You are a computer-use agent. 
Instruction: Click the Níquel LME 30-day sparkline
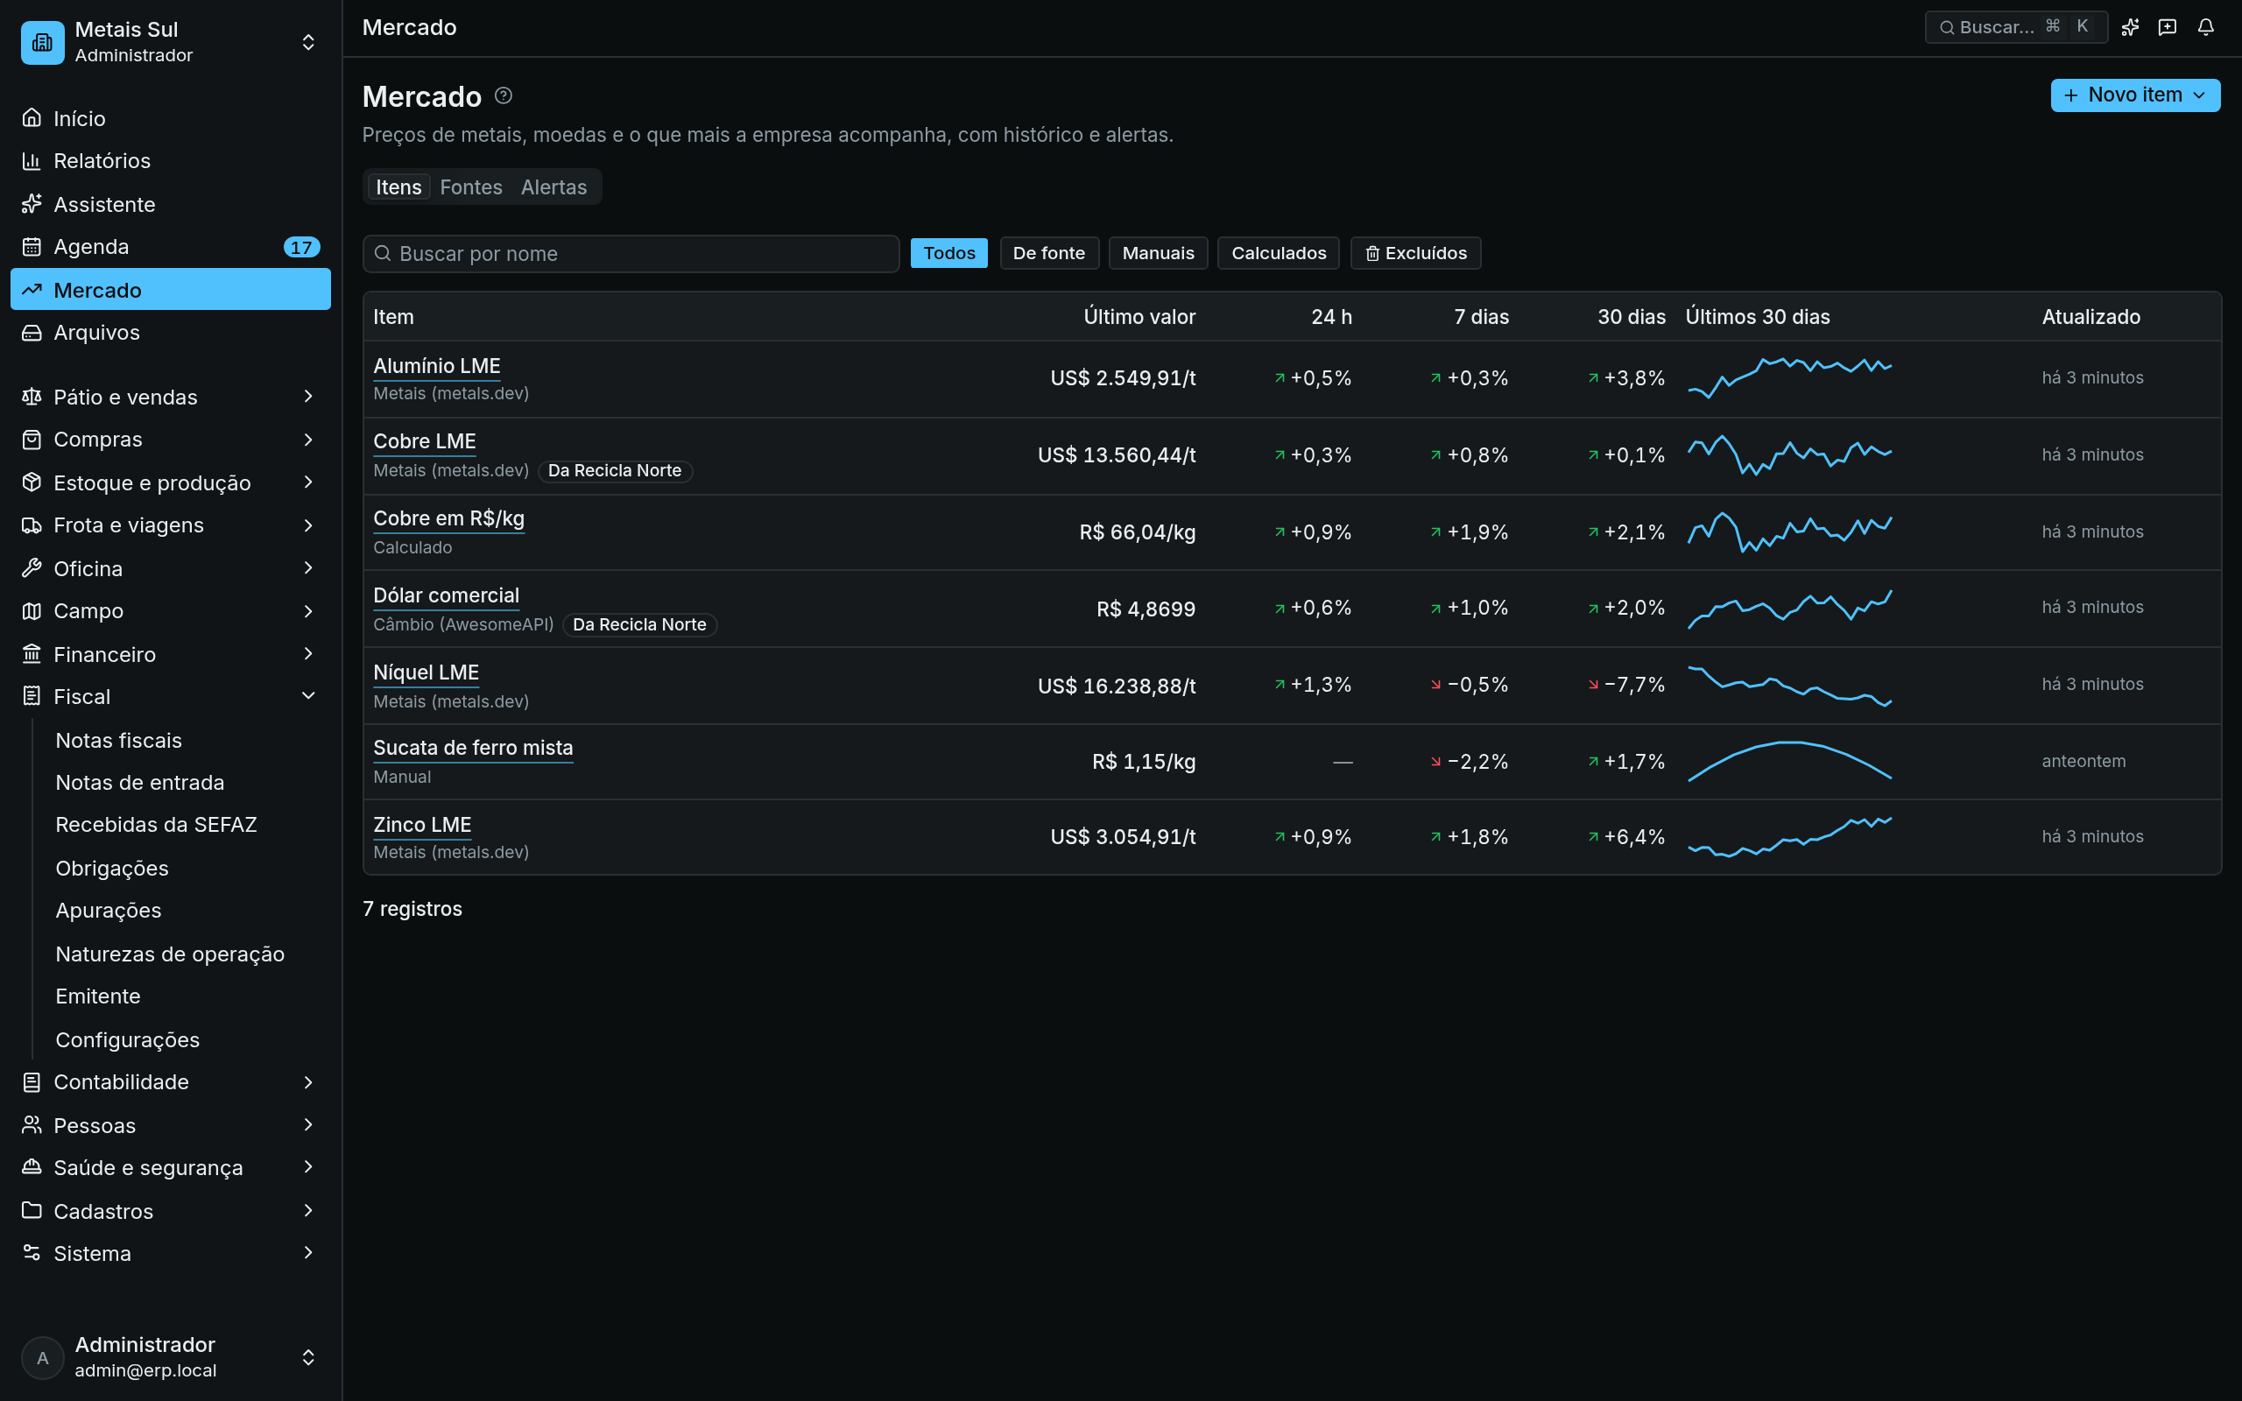pos(1789,686)
